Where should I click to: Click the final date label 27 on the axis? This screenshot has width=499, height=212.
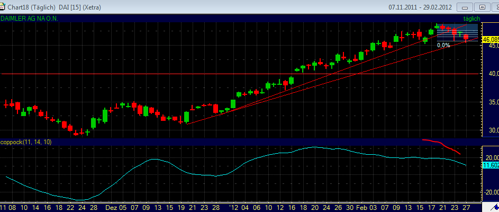(466, 207)
